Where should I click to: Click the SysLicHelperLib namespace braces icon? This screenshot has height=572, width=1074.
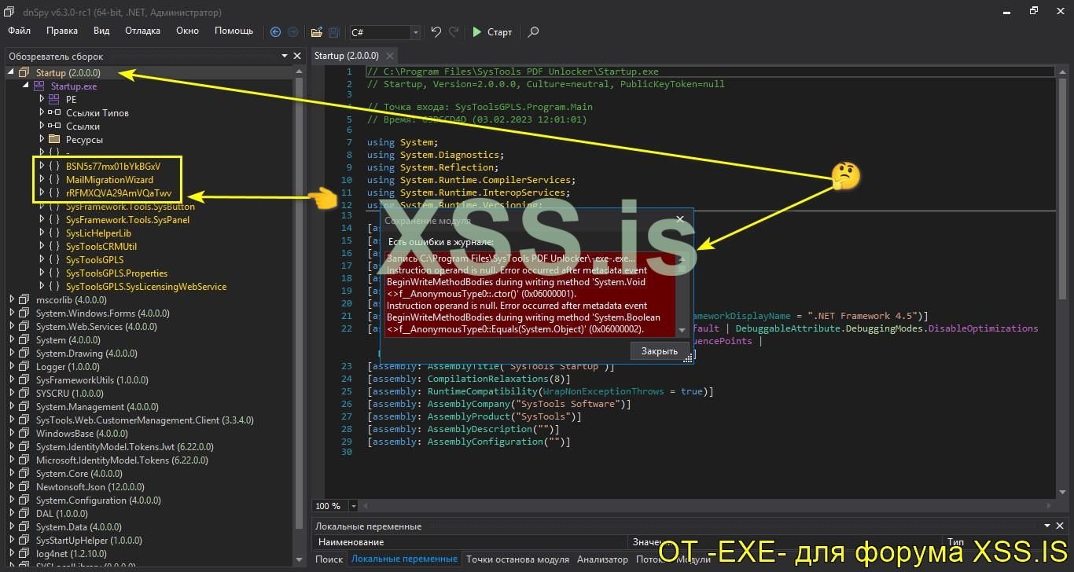coord(53,233)
